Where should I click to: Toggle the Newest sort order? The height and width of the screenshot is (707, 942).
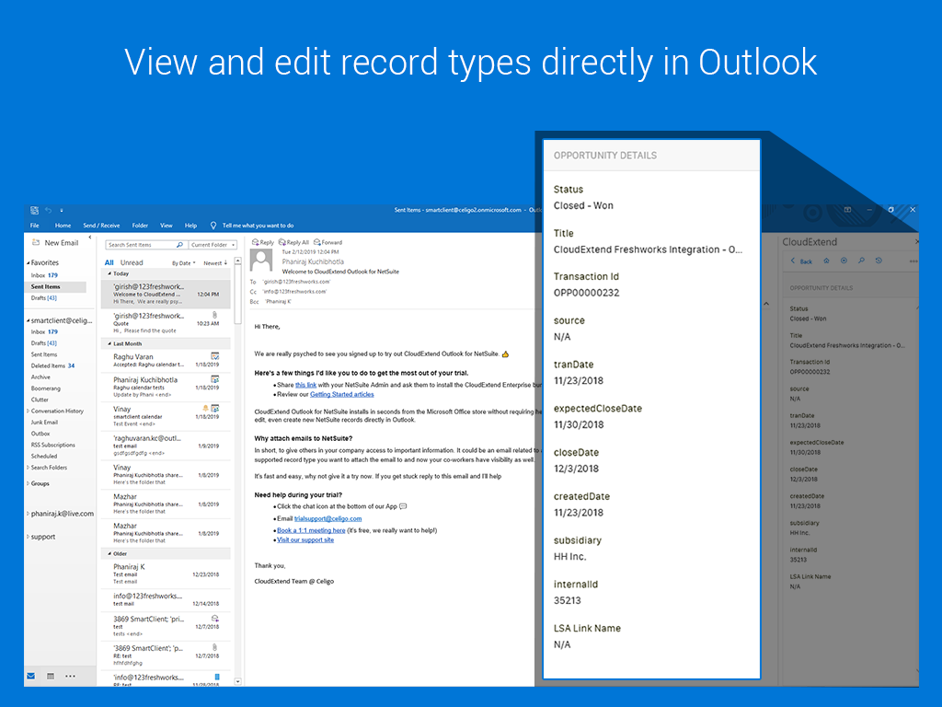(x=215, y=263)
